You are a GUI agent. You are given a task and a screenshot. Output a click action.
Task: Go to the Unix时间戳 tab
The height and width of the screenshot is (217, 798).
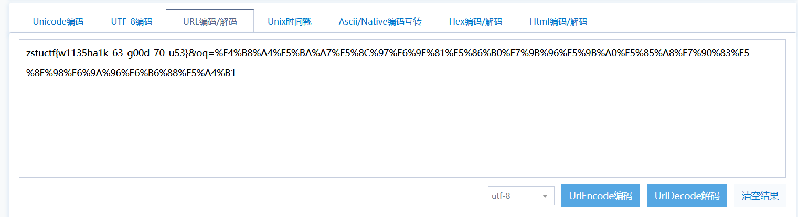click(x=290, y=21)
